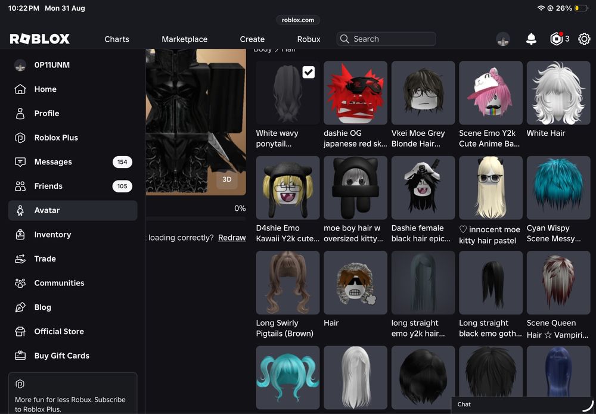The height and width of the screenshot is (414, 596).
Task: Open the 0P11UNM username link
Action: coord(52,65)
